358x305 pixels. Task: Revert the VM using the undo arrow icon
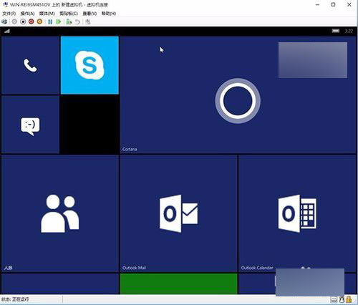(77, 21)
